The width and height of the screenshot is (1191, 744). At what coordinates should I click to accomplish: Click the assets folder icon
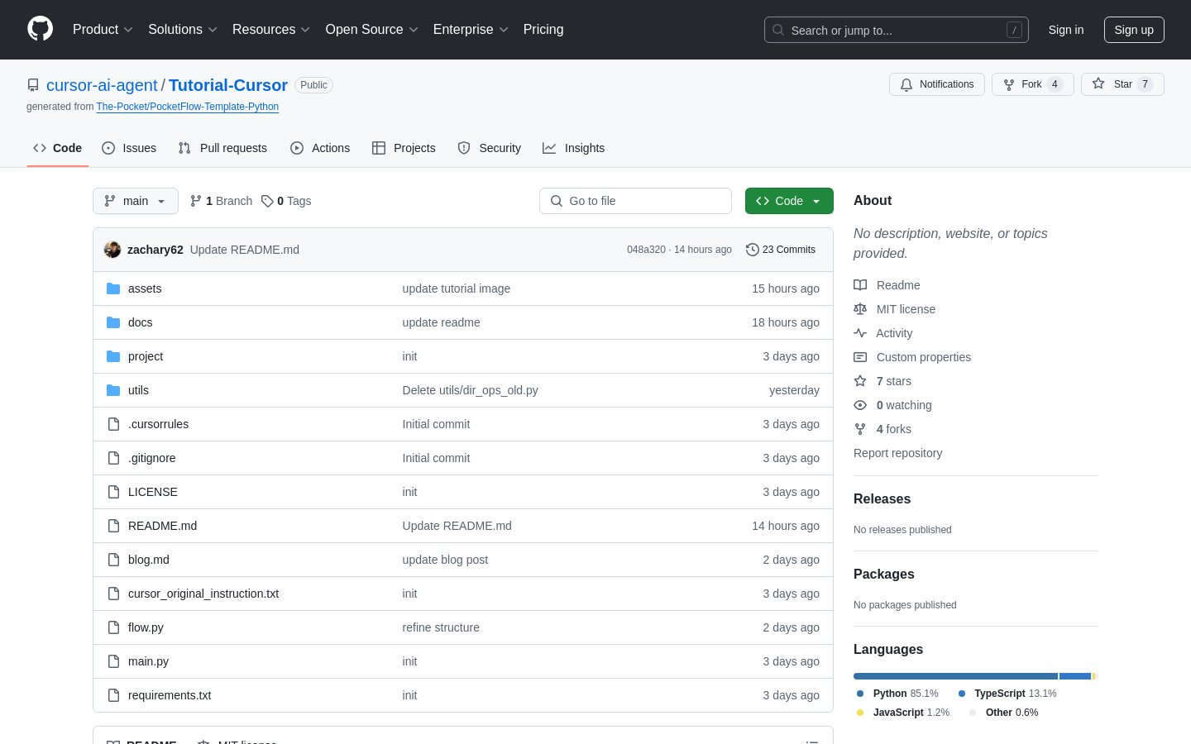[113, 289]
